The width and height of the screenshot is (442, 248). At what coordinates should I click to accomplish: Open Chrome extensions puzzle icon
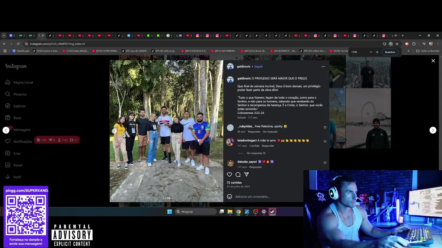414,44
